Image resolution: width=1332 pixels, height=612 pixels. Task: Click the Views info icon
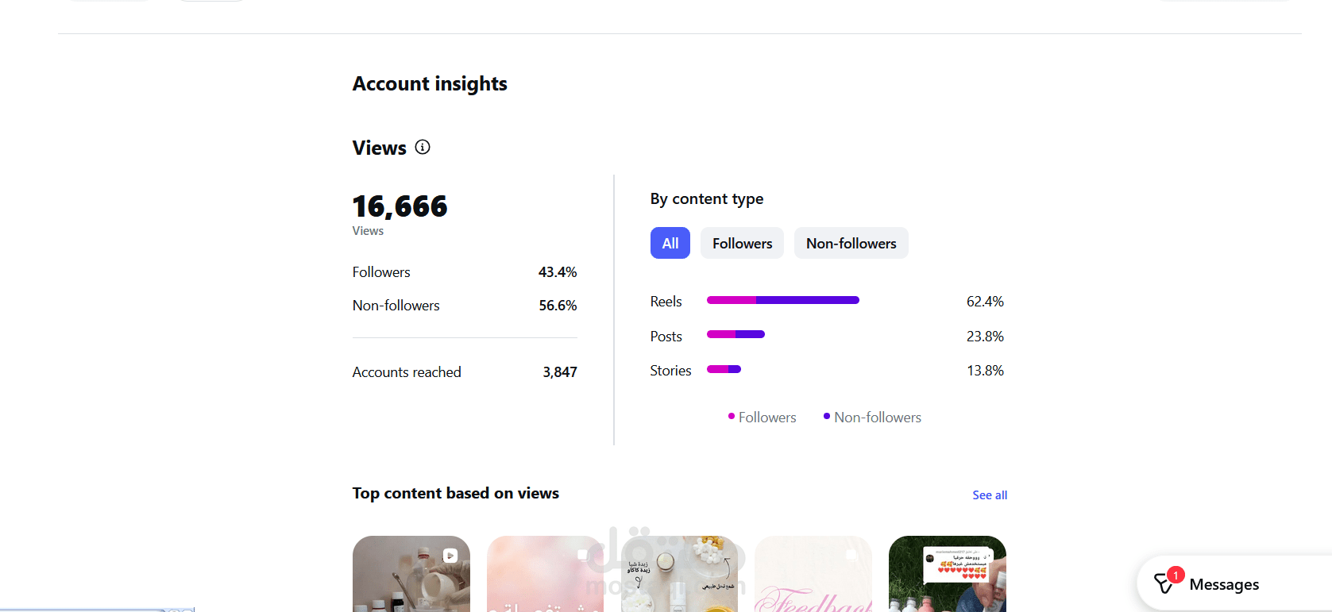tap(423, 147)
